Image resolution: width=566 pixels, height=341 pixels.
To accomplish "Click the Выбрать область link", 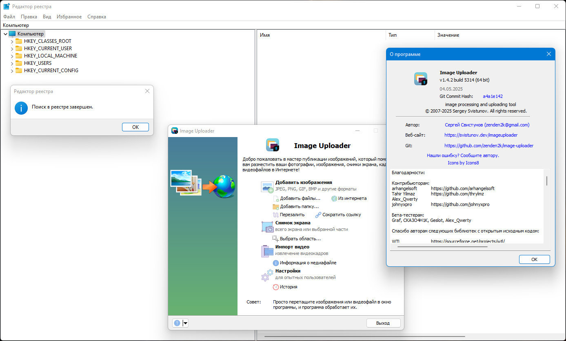I will tap(300, 239).
